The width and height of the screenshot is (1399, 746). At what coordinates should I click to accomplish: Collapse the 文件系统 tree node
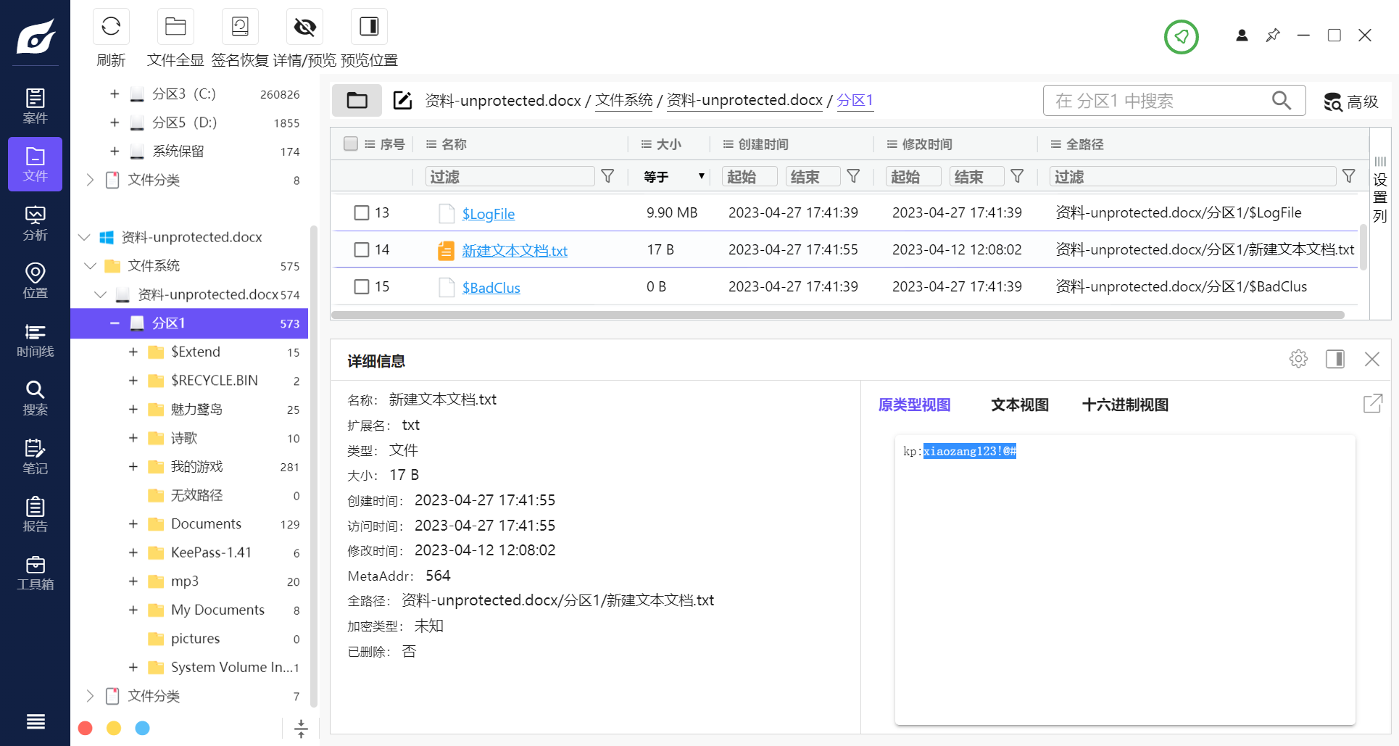(x=91, y=265)
